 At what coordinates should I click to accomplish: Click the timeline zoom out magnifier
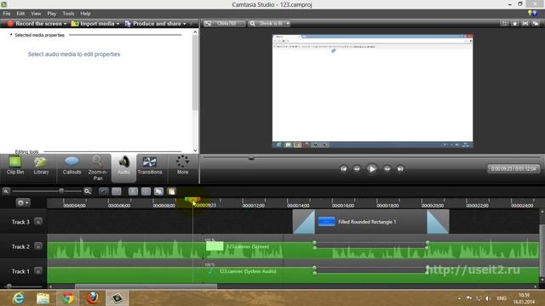[x=6, y=191]
